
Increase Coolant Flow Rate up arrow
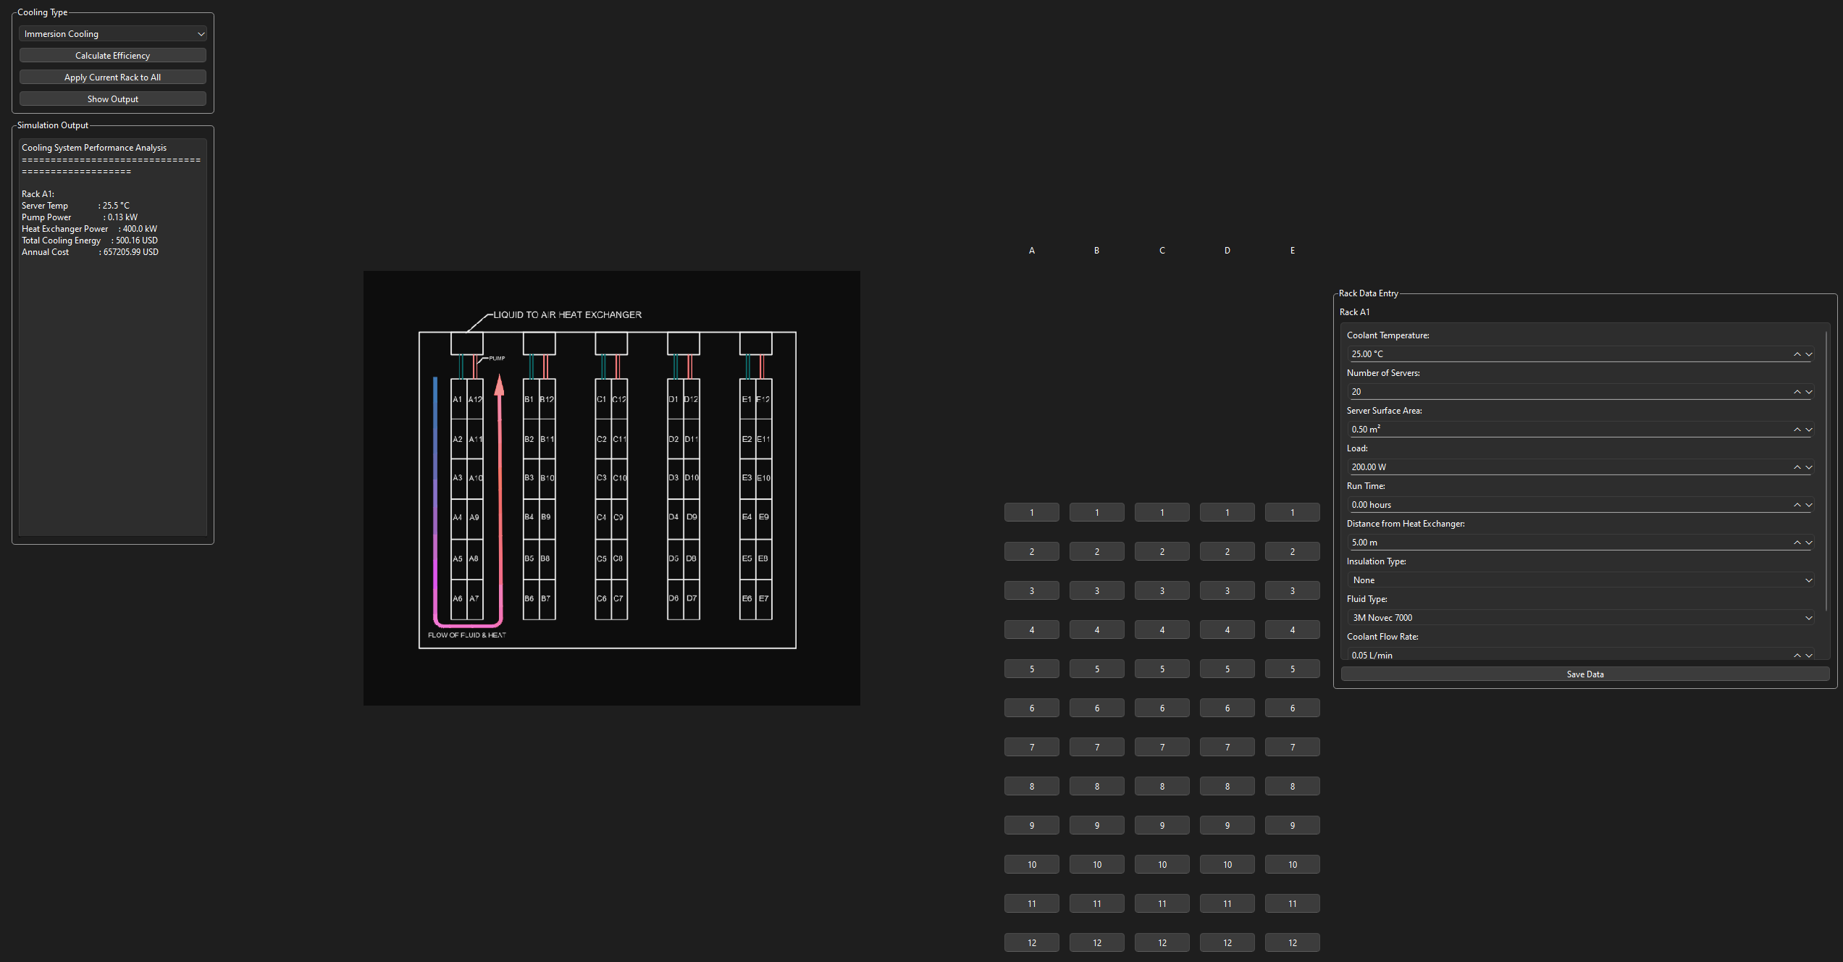point(1797,655)
